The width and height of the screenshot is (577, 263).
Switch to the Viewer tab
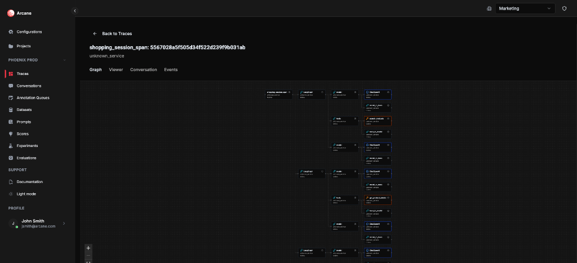[x=116, y=70]
